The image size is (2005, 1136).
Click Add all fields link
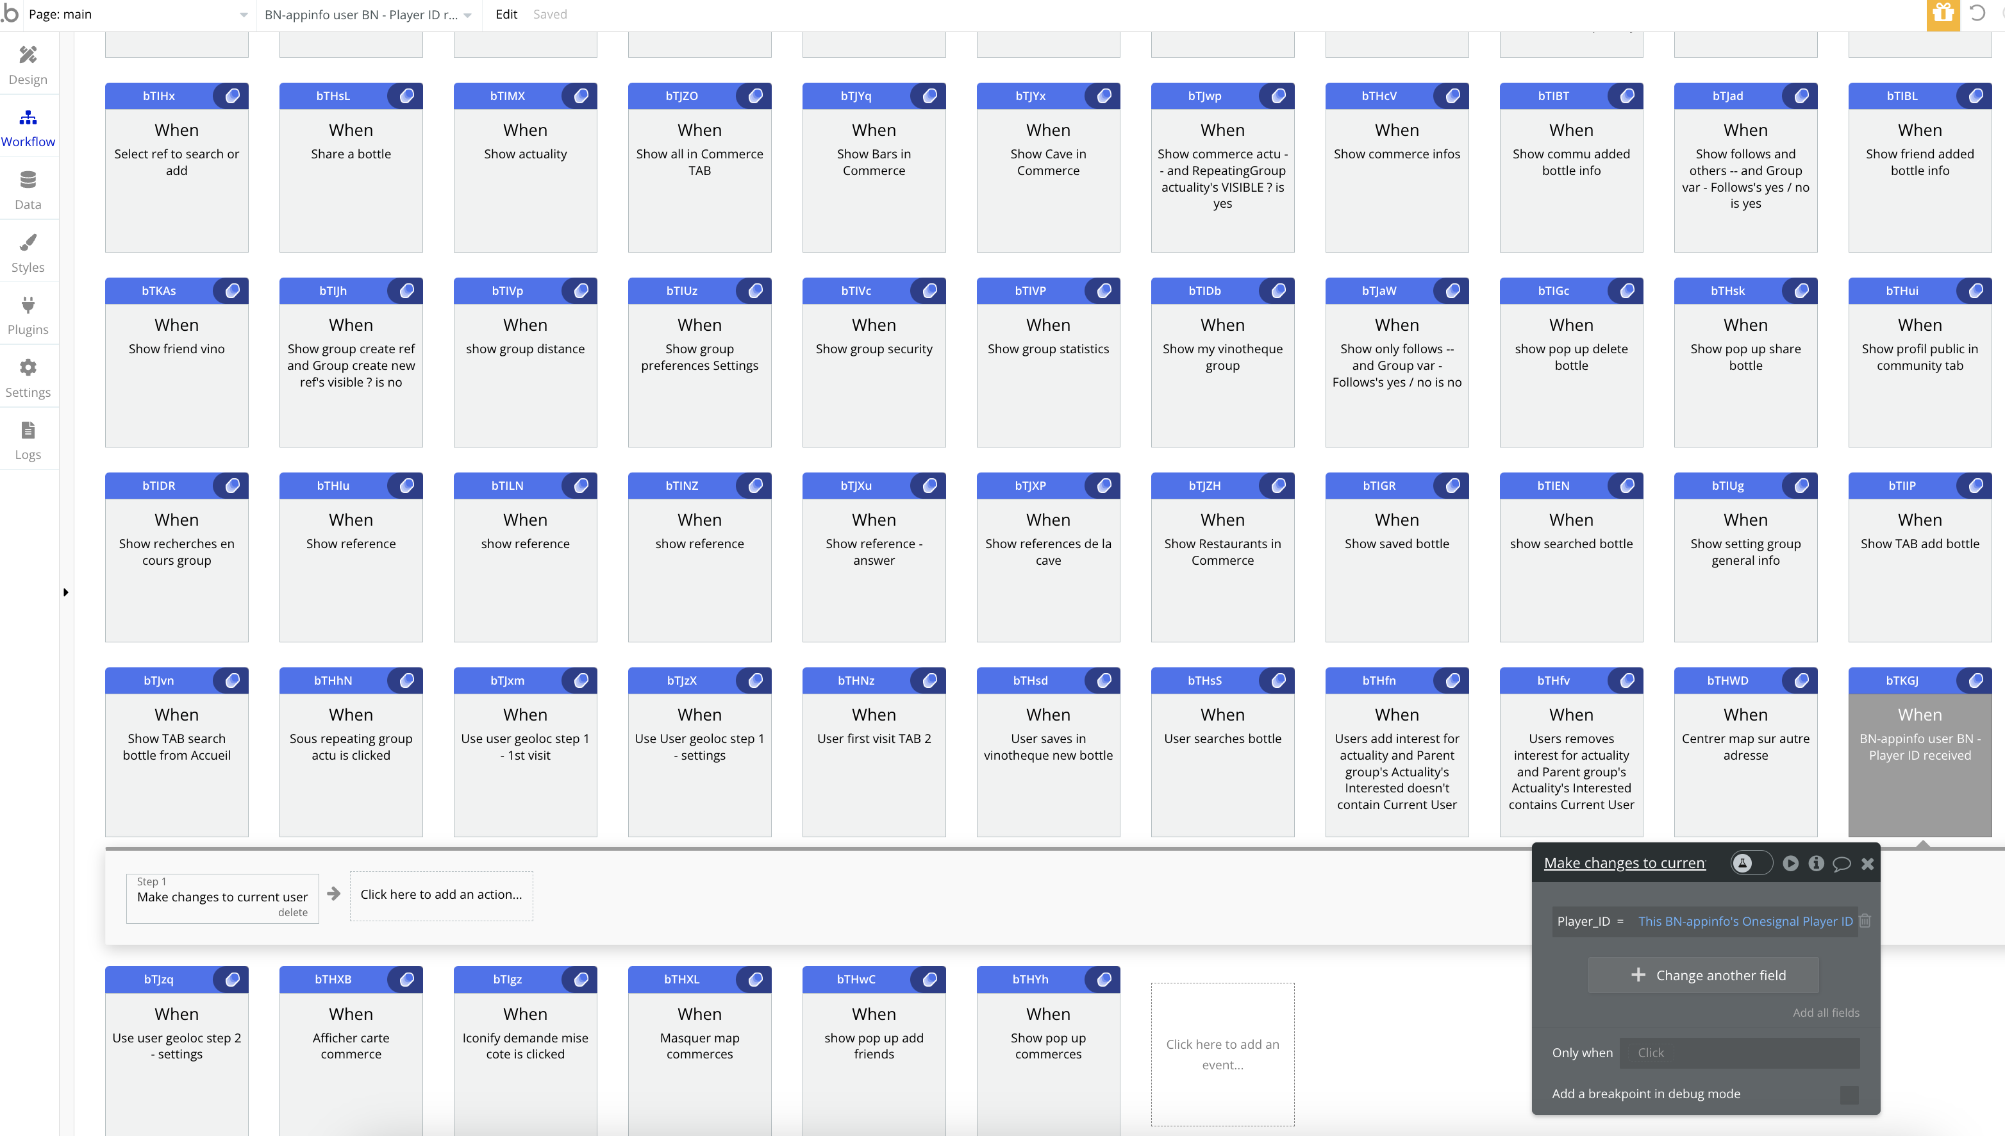click(x=1826, y=1013)
